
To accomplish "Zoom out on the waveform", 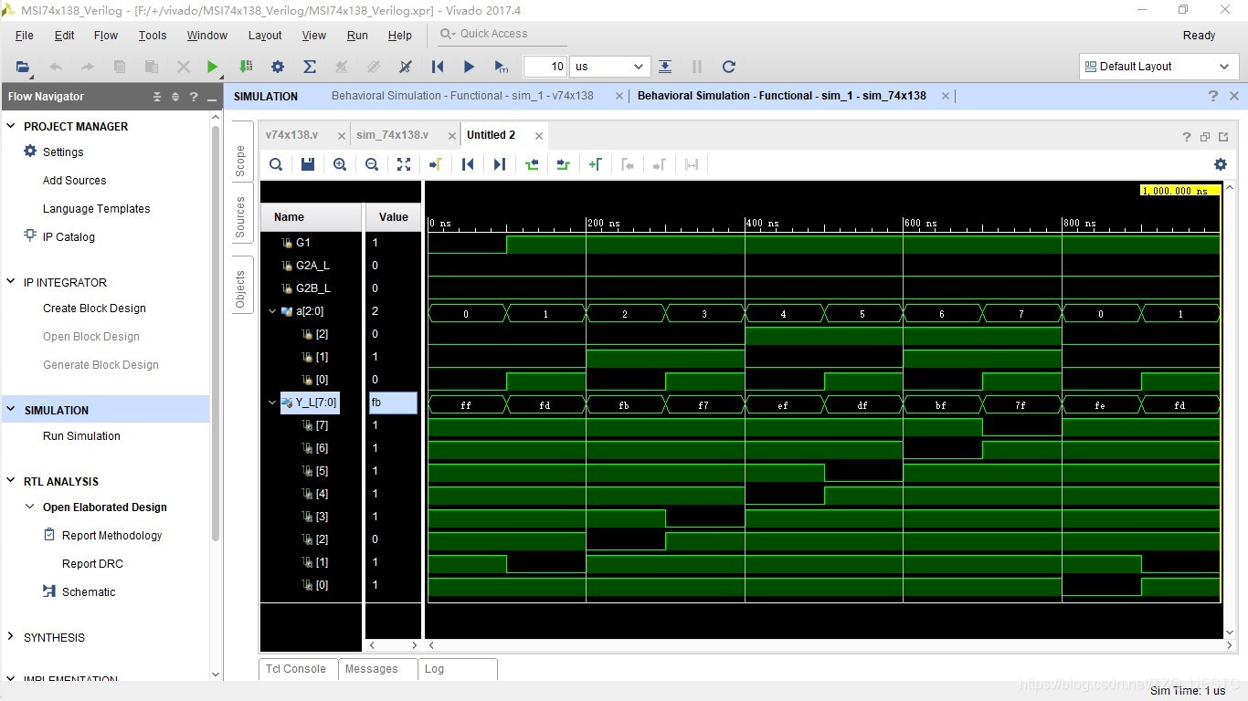I will point(372,164).
